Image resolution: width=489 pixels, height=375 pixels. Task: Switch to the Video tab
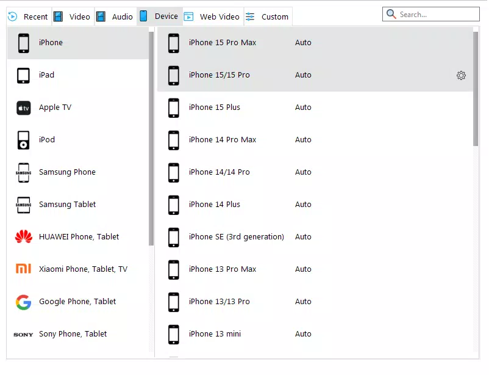coord(73,16)
